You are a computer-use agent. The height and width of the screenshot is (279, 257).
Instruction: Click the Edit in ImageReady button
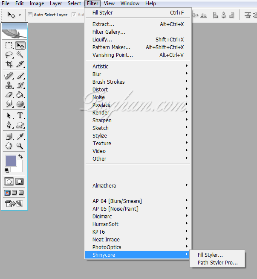click(x=14, y=203)
